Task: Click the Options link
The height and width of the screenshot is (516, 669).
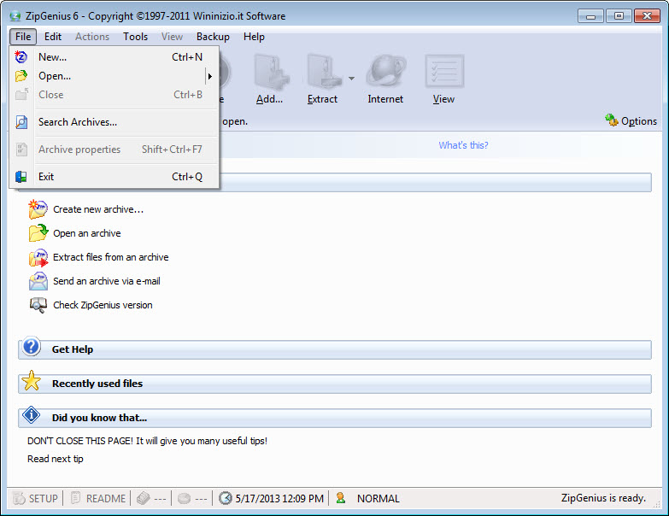Action: (639, 121)
